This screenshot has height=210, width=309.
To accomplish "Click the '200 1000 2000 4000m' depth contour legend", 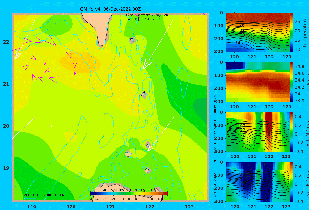I will coord(45,195).
